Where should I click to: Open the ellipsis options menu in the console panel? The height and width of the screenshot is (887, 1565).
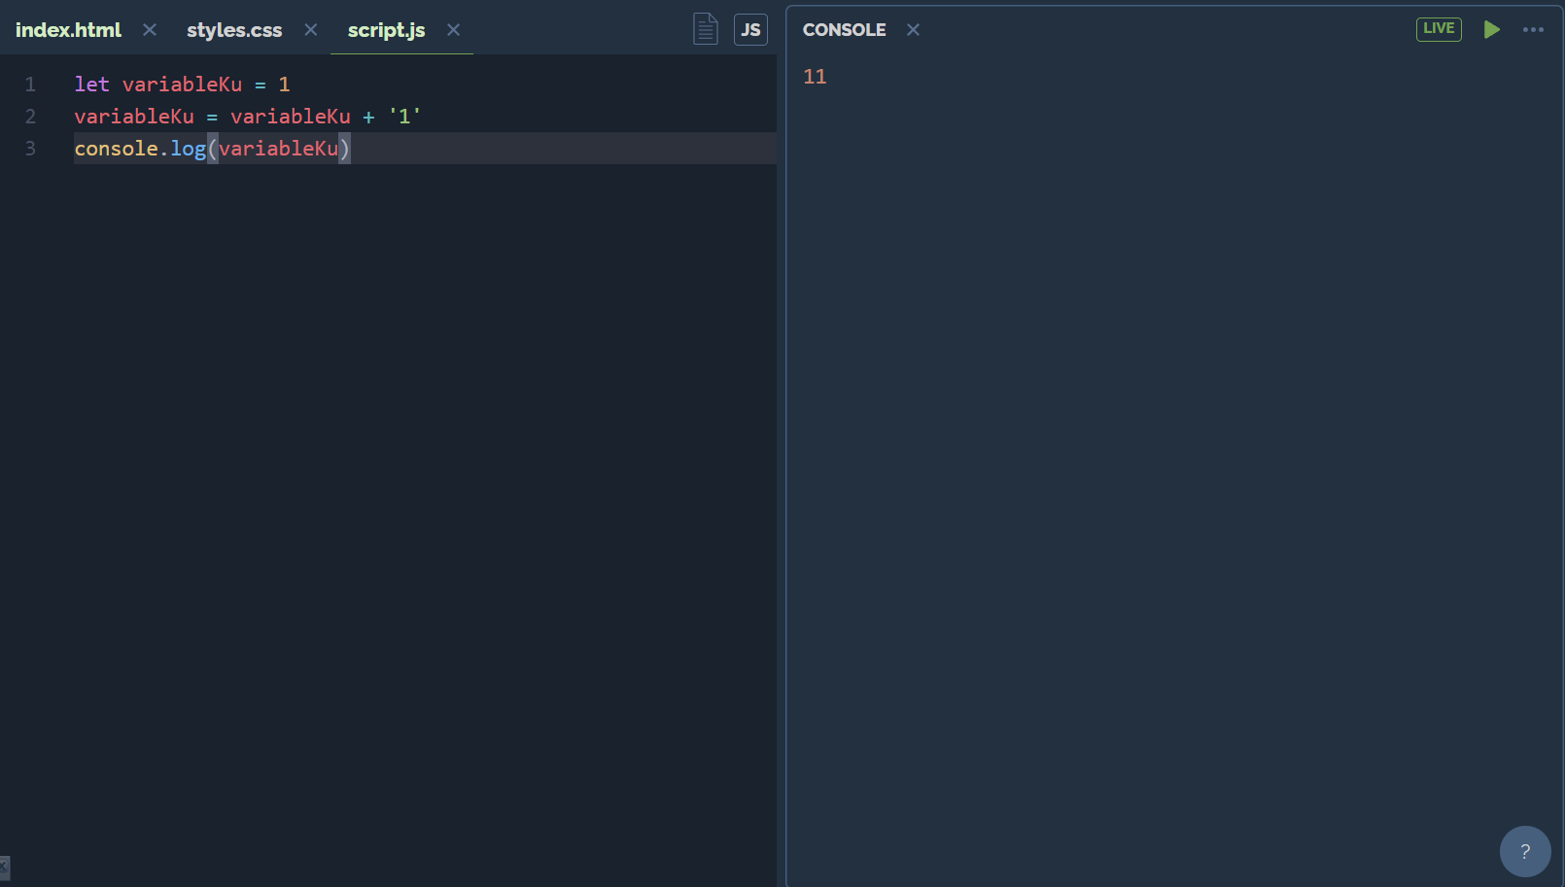(1533, 29)
